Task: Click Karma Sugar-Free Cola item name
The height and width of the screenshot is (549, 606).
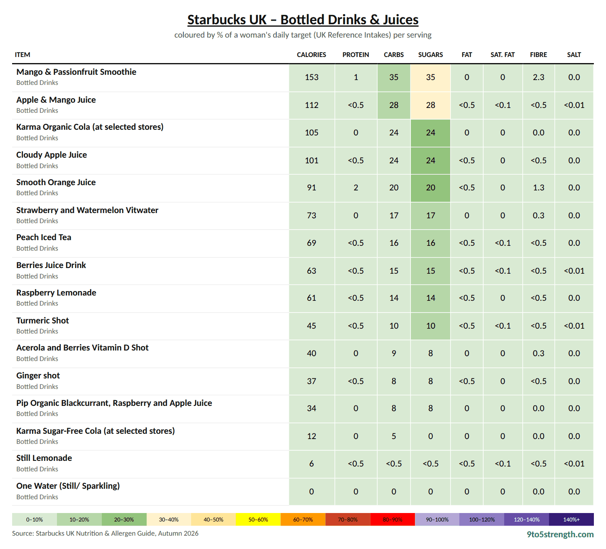Action: point(95,431)
